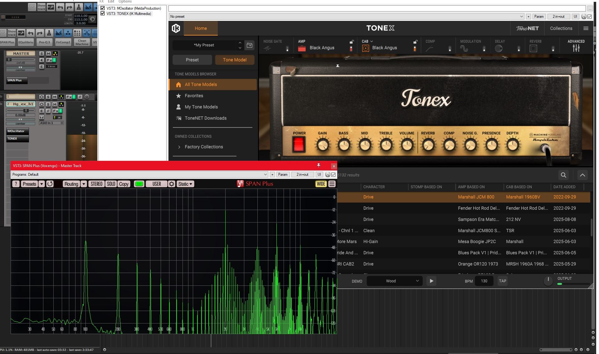Click the Noise Gate waveform icon
Viewport: 599px width, 354px height.
pyautogui.click(x=267, y=48)
